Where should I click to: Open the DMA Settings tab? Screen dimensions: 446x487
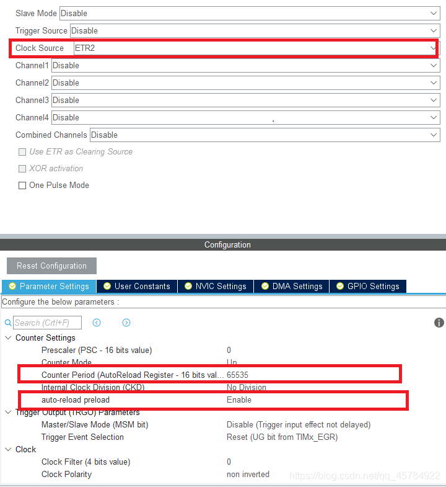point(291,286)
